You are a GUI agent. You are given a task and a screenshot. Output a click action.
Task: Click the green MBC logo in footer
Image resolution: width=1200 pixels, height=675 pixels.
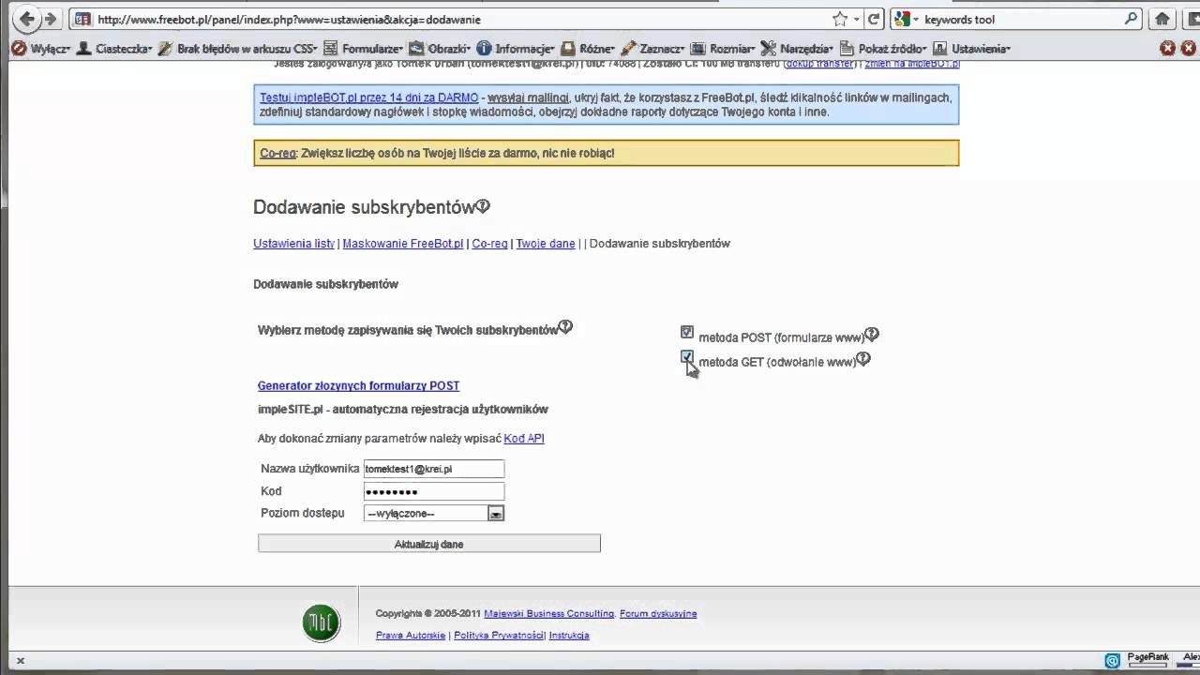click(x=322, y=623)
